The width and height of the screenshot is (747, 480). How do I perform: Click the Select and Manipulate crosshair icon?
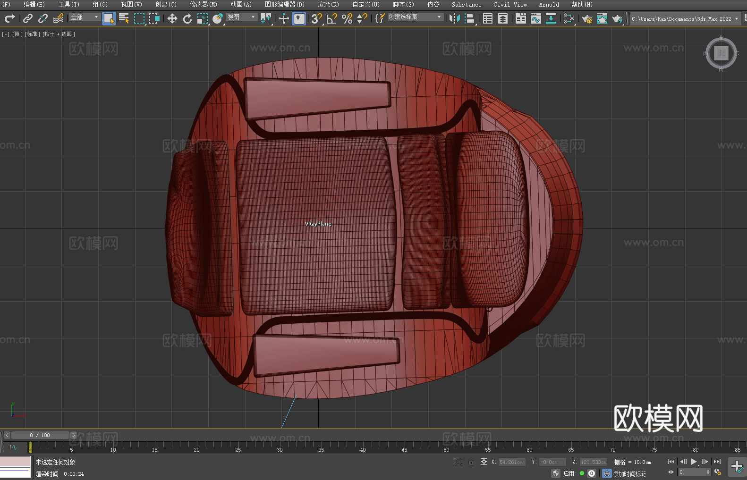point(284,18)
